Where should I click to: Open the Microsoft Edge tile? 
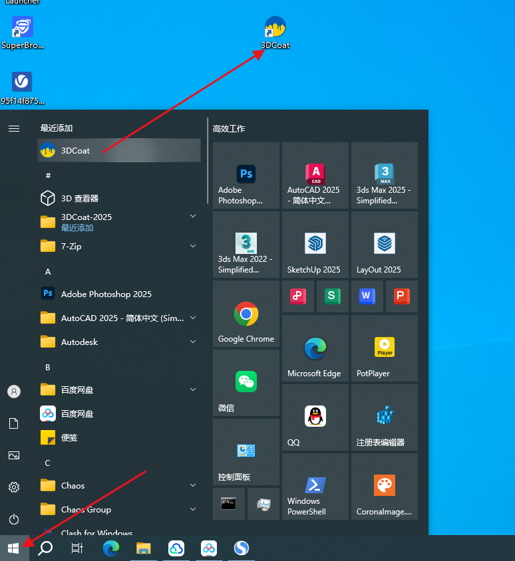tap(315, 348)
